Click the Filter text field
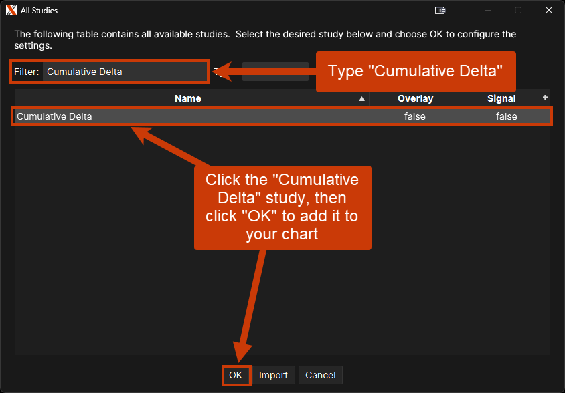Image resolution: width=565 pixels, height=393 pixels. click(125, 72)
